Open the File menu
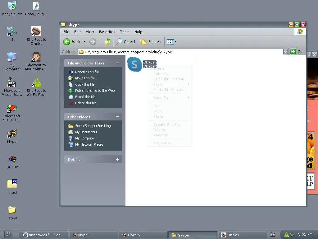 66,32
